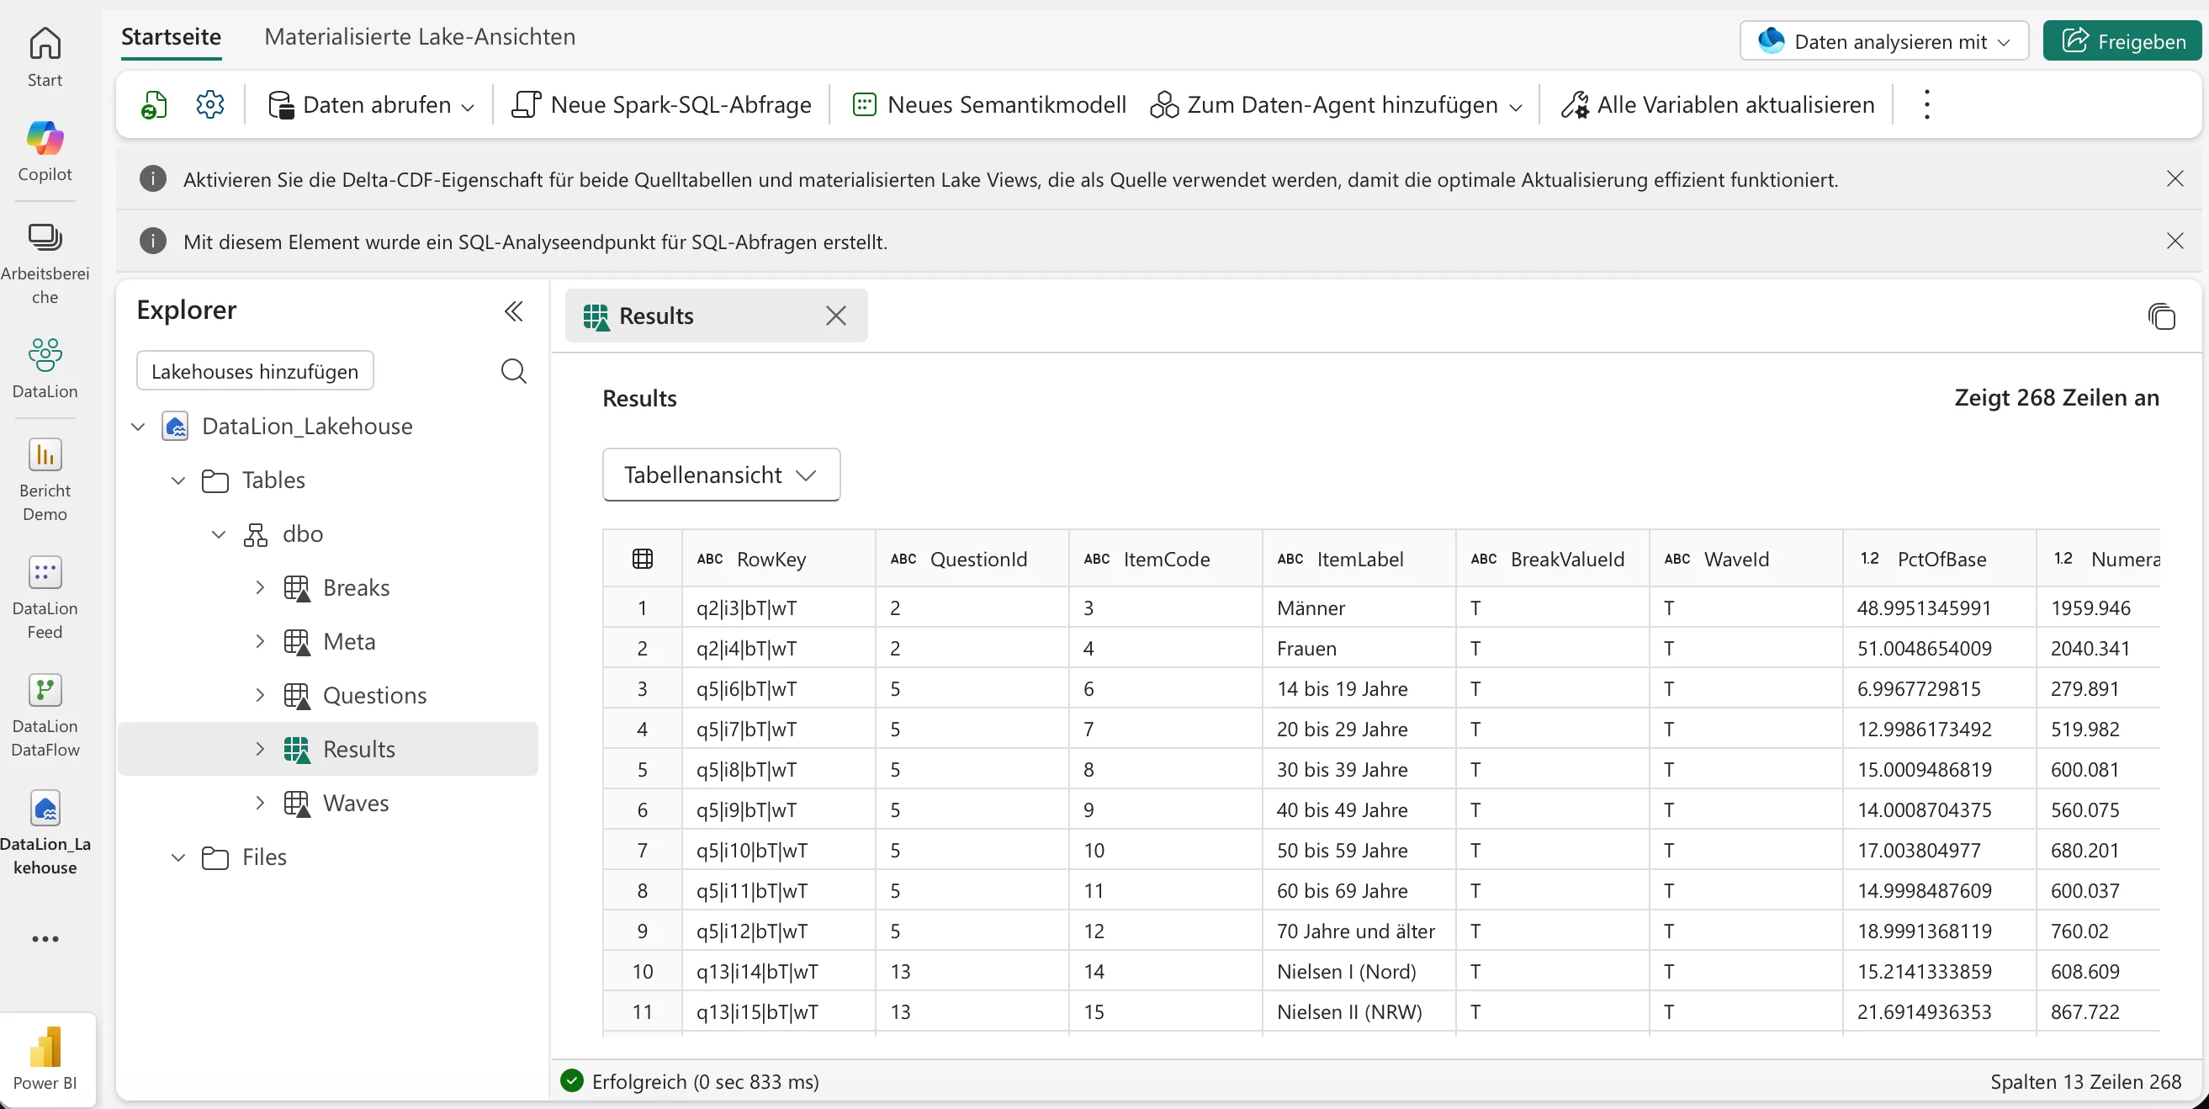Screen dimensions: 2209x1109
Task: Collapse the Tables folder
Action: [x=178, y=480]
